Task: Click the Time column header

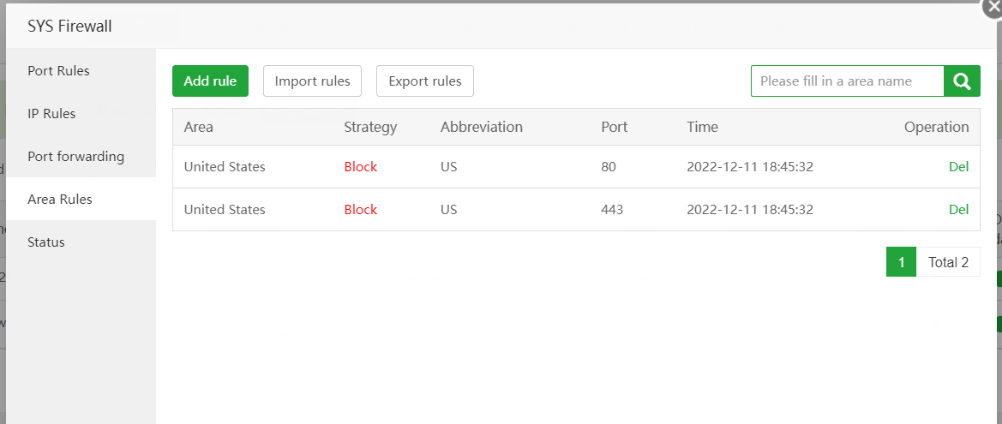Action: [x=702, y=127]
